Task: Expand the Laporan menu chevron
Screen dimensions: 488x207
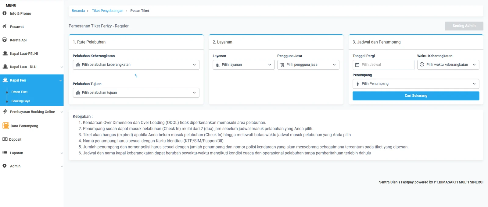Action: (x=62, y=153)
